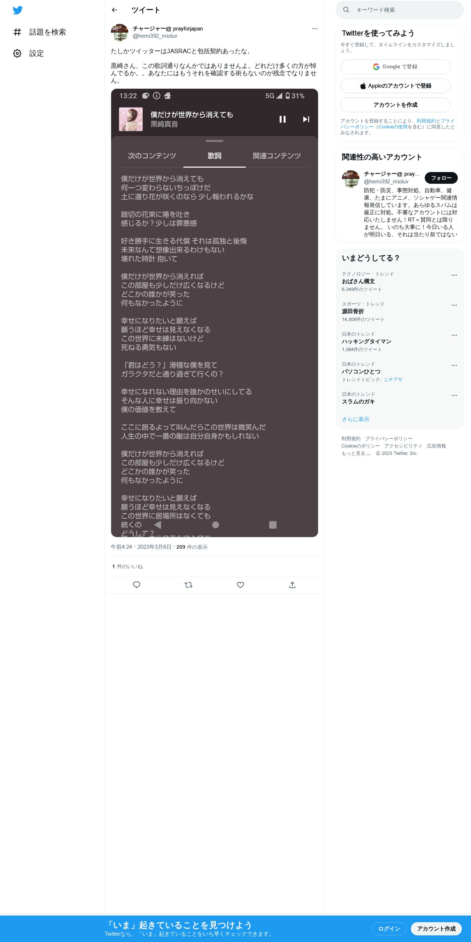The width and height of the screenshot is (471, 942).
Task: Click the retweet icon
Action: click(x=189, y=585)
